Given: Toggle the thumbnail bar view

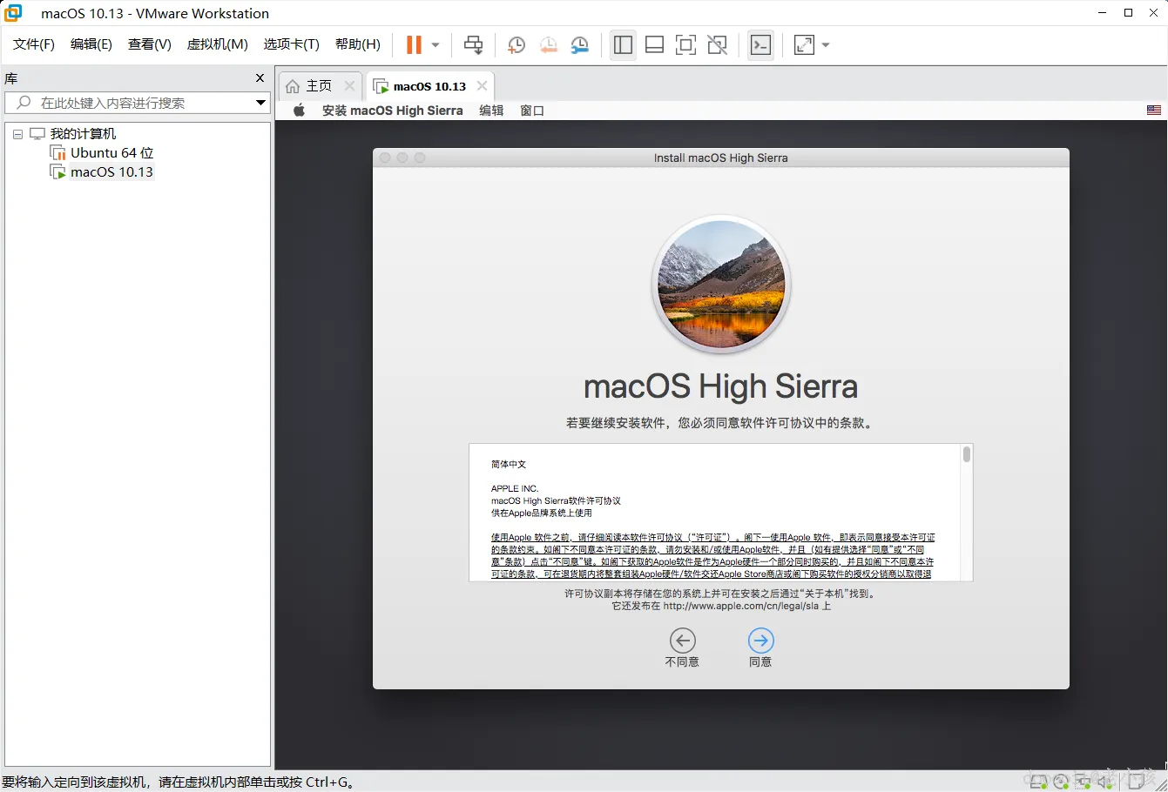Looking at the screenshot, I should (x=654, y=44).
